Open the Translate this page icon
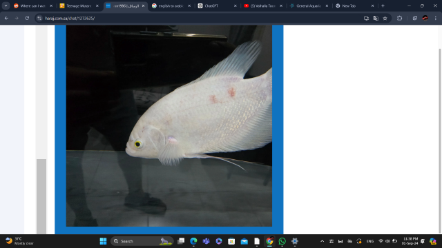Viewport: 442px width, 248px height. click(376, 19)
